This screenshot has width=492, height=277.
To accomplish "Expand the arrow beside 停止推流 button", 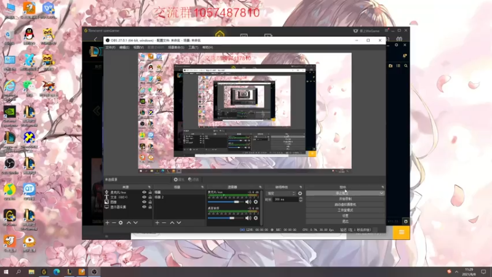I will coord(381,193).
